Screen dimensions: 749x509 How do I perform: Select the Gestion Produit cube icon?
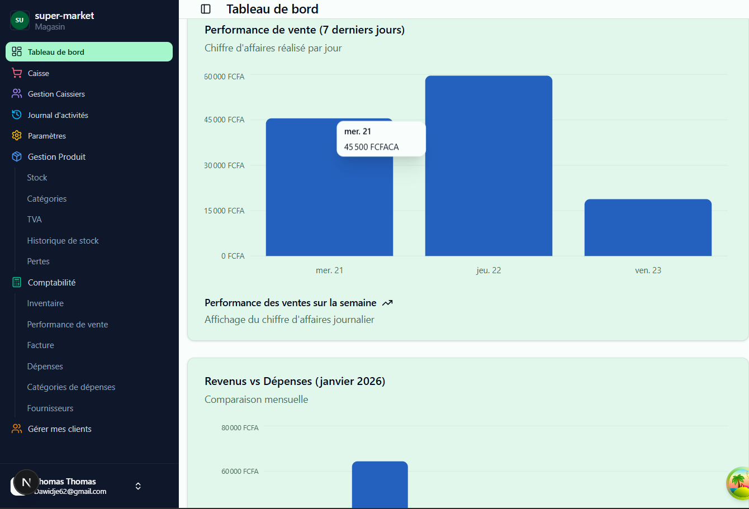[x=17, y=156]
